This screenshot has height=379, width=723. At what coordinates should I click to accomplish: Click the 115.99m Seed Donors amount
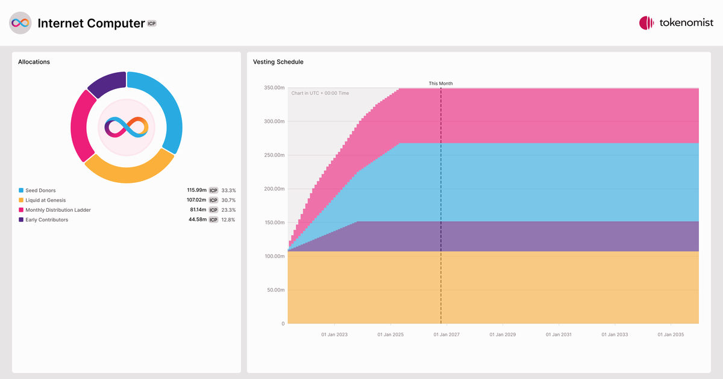(x=196, y=190)
